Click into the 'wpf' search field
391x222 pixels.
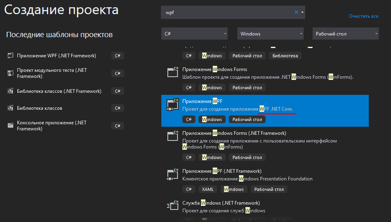[226, 13]
